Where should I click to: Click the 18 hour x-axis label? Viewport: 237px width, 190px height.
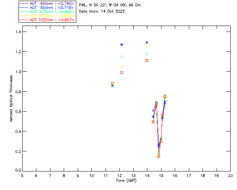pyautogui.click(x=203, y=176)
